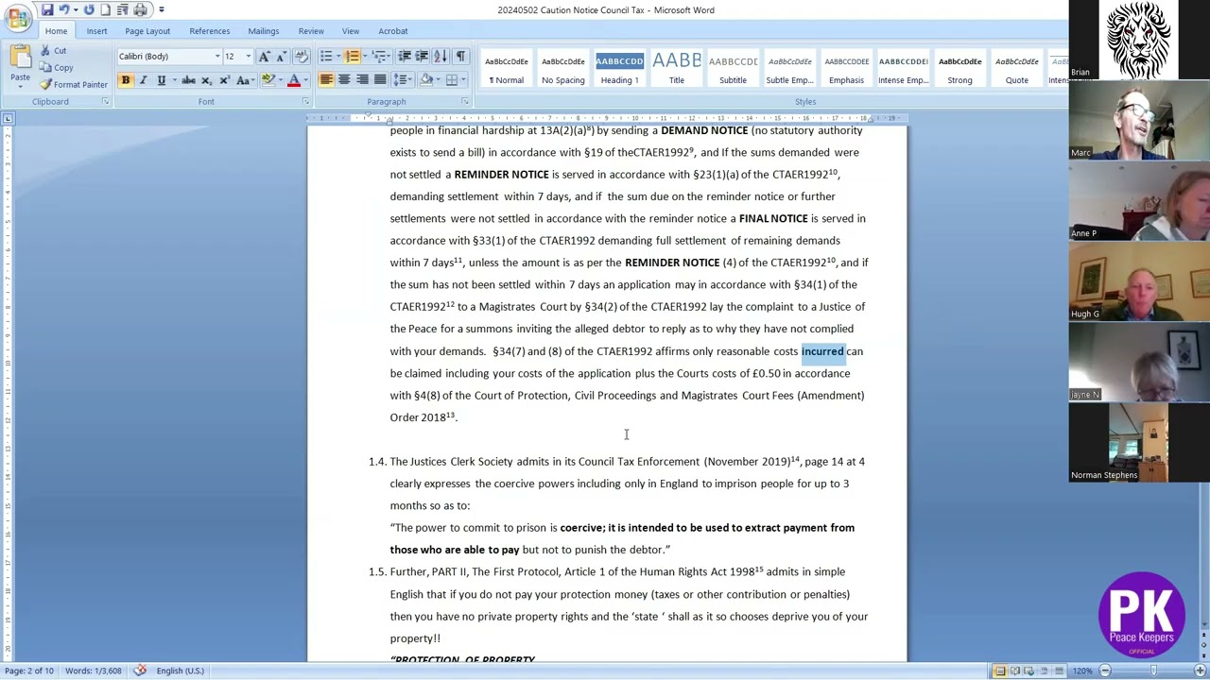The height and width of the screenshot is (680, 1210).
Task: Toggle show paragraph marks
Action: [461, 57]
